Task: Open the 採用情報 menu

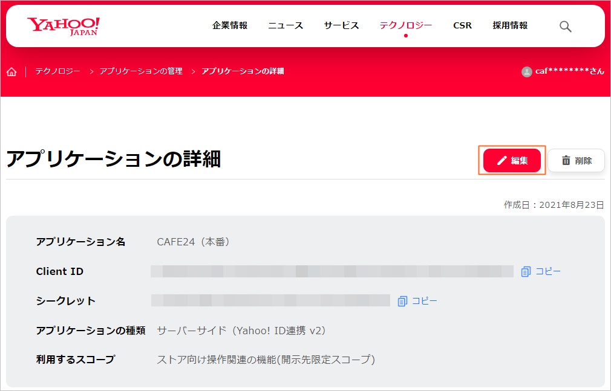Action: pos(510,25)
